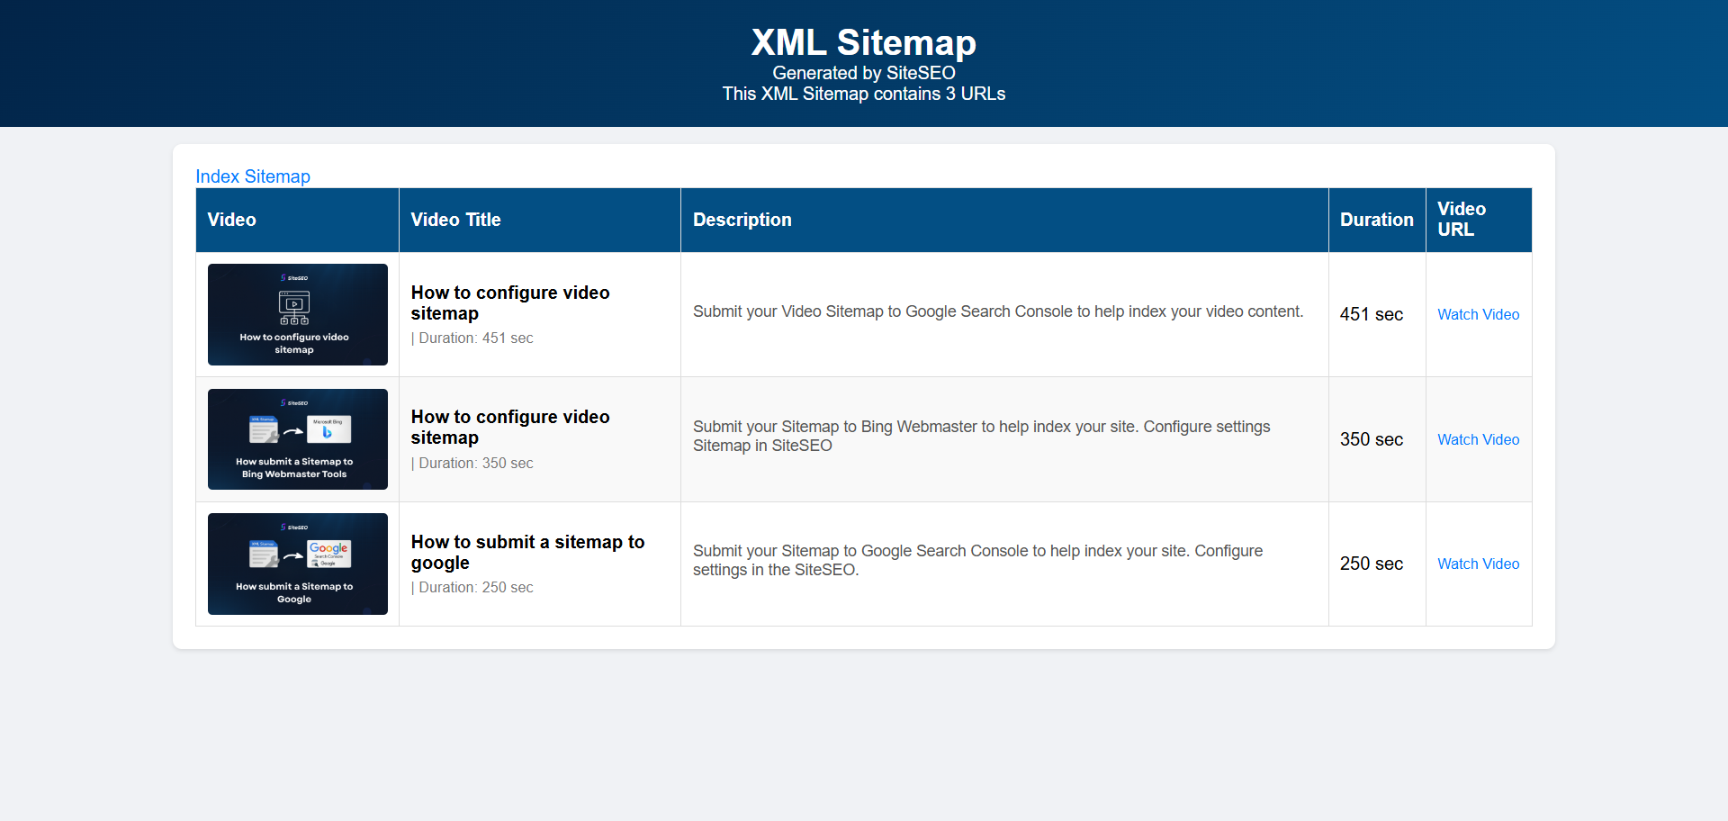Click '| Duration: 350 sec' under second title
Screen dimensions: 1728x821
click(x=472, y=464)
